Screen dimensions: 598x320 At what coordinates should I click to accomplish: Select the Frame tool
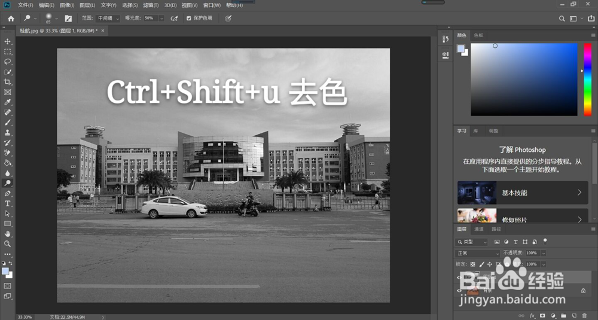tap(7, 92)
